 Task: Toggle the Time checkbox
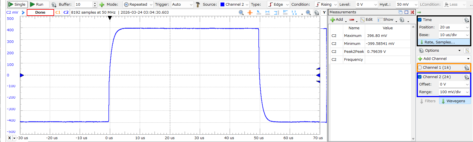[420, 20]
